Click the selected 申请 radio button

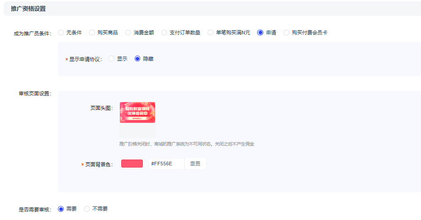(260, 33)
